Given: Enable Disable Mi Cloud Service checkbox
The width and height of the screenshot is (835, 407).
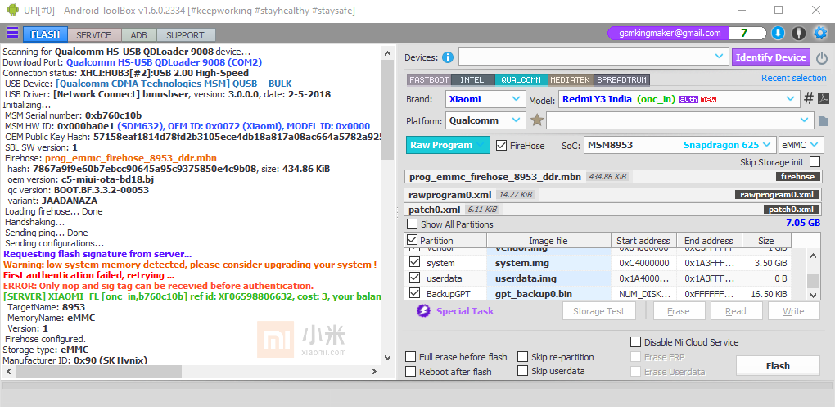Looking at the screenshot, I should pyautogui.click(x=636, y=342).
